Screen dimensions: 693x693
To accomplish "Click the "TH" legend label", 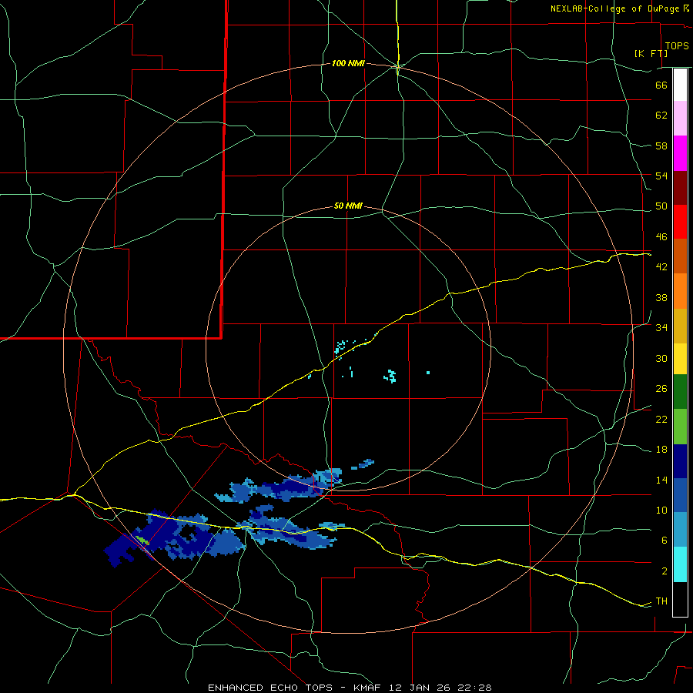I will coord(661,601).
